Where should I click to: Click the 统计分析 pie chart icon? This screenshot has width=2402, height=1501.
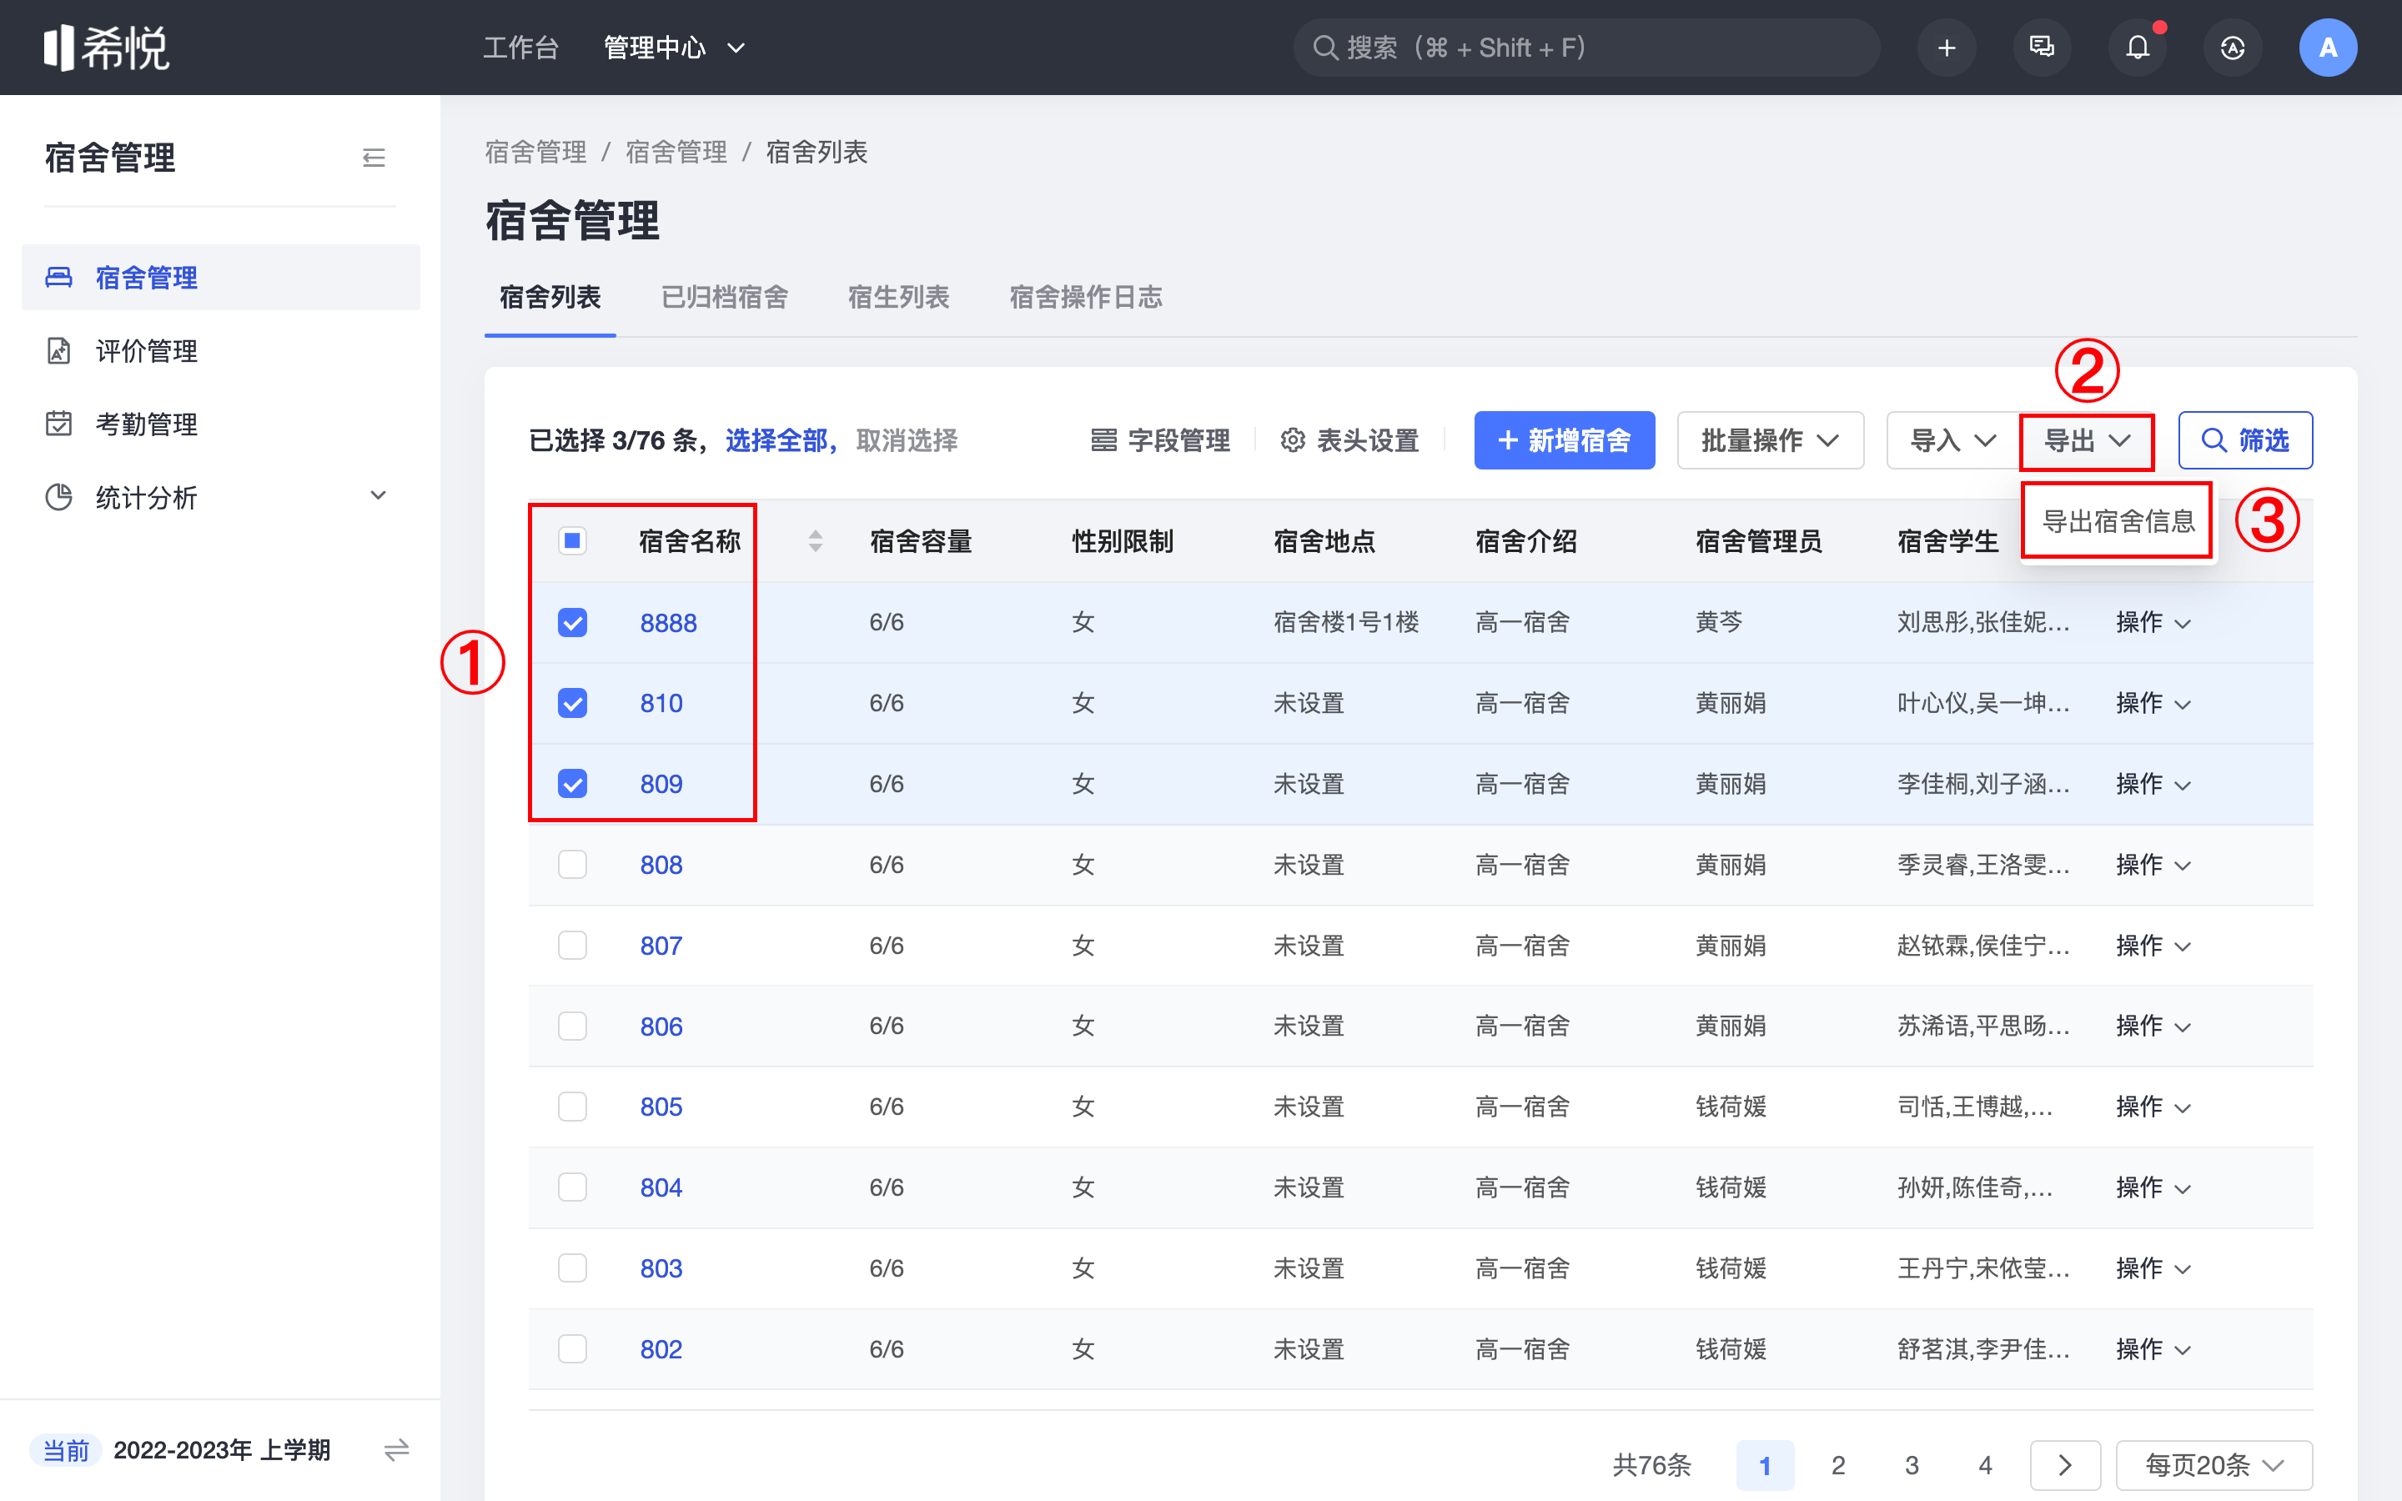coord(58,497)
